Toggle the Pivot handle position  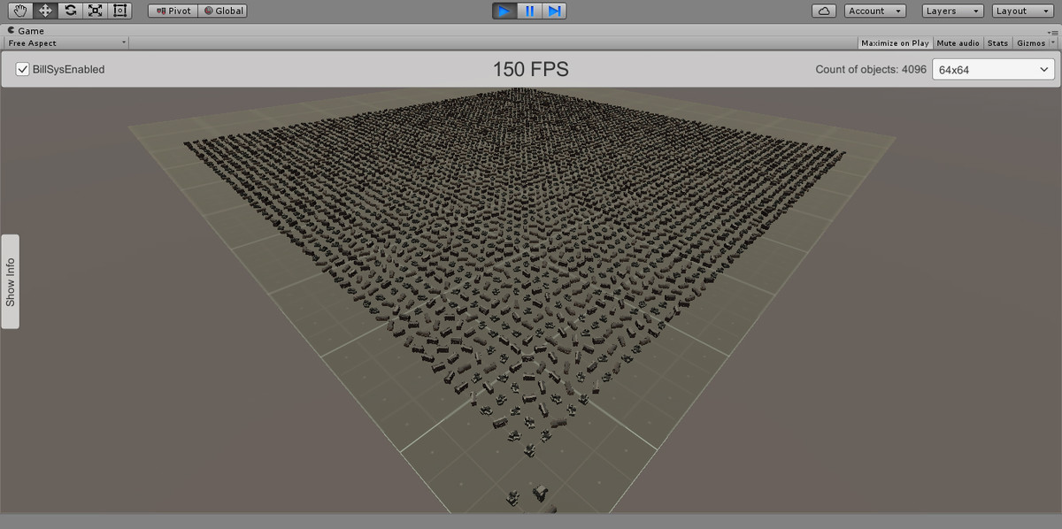click(x=173, y=11)
